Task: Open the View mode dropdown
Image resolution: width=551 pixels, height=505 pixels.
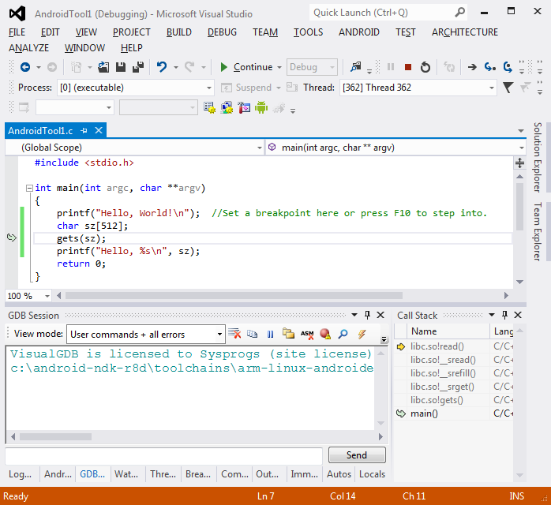Action: coord(219,334)
